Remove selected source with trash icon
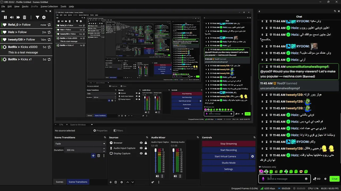 pyautogui.click(x=116, y=182)
